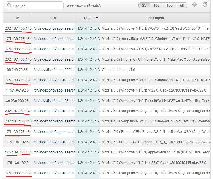Open the /ch/data/files/store_28 URL link
Viewport: 213px width, 179px height.
(54, 101)
